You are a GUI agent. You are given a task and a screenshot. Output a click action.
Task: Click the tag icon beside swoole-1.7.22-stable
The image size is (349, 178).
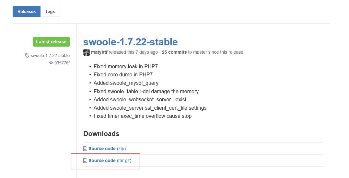click(27, 56)
